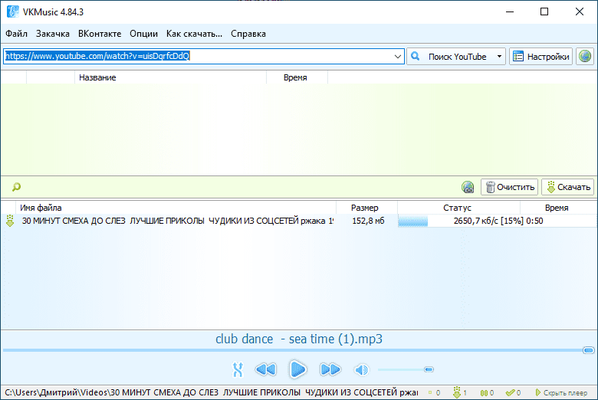The image size is (598, 400).
Task: Play the current track
Action: 298,369
